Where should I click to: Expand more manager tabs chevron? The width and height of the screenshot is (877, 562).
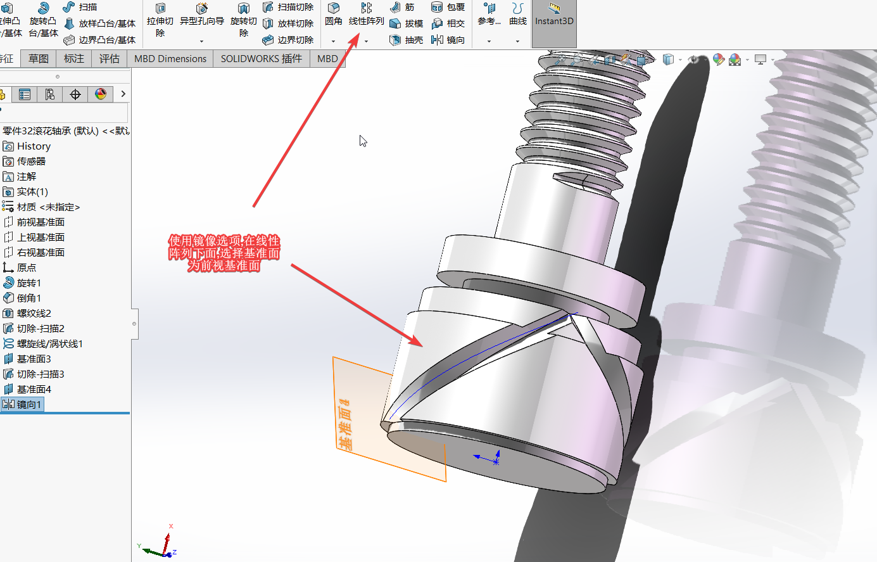[123, 94]
